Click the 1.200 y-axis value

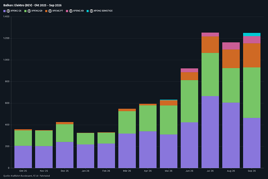point(6,38)
